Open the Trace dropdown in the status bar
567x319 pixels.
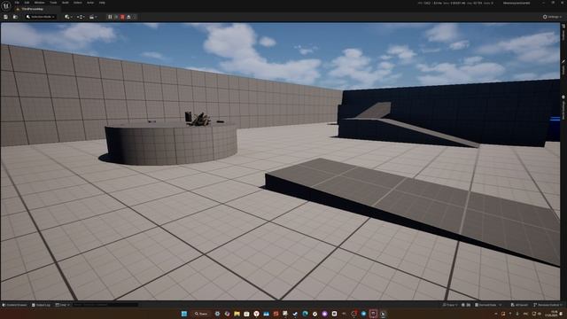450,305
